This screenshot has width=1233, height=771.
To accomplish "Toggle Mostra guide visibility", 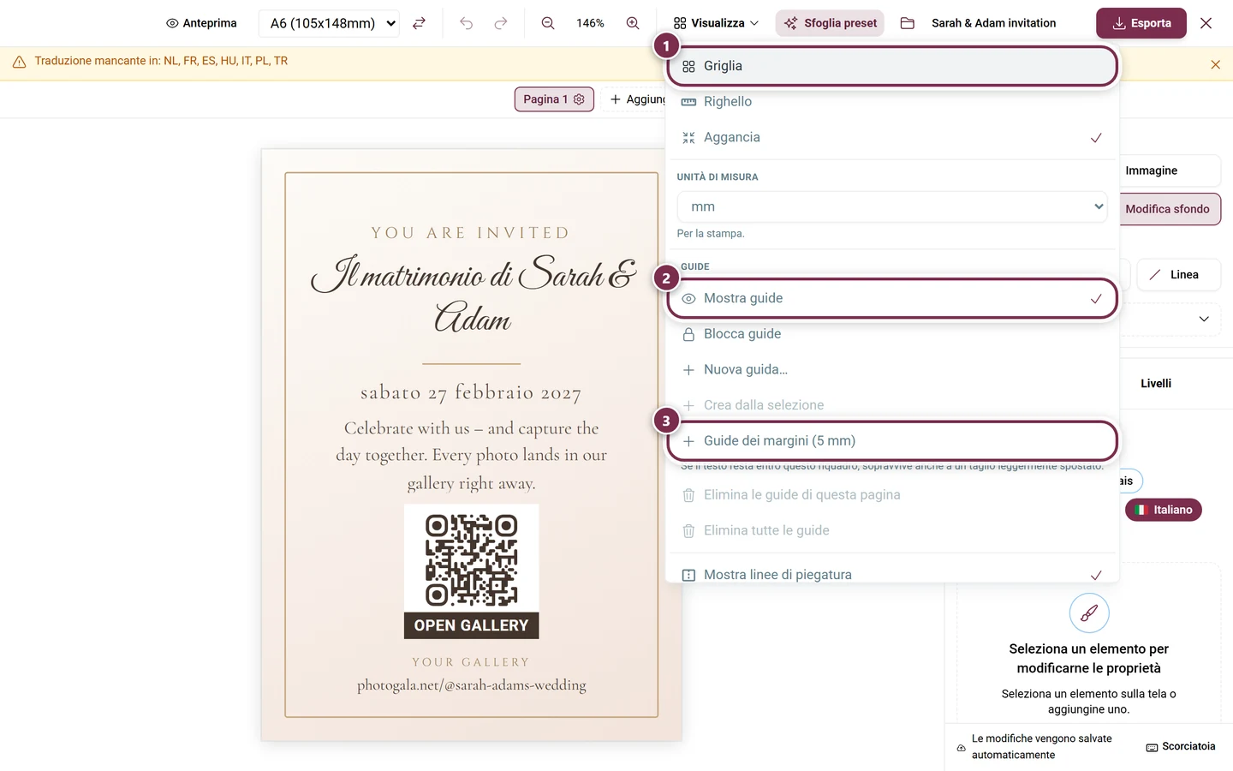I will [892, 298].
